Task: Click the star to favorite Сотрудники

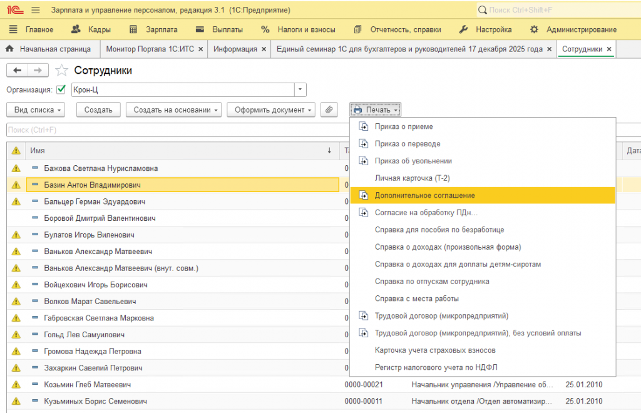Action: tap(61, 71)
